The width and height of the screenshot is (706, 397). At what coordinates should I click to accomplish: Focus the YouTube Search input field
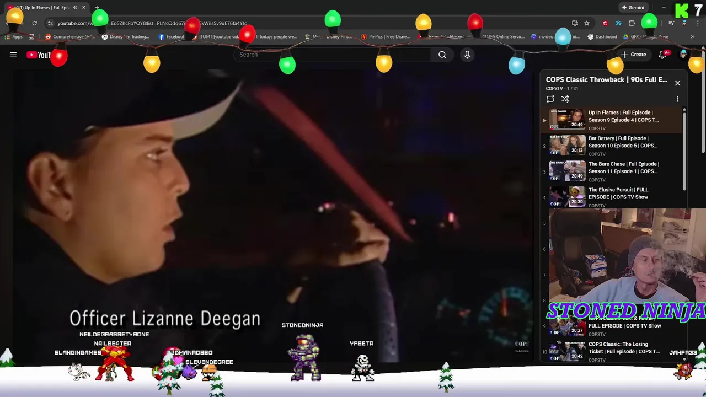pos(333,55)
